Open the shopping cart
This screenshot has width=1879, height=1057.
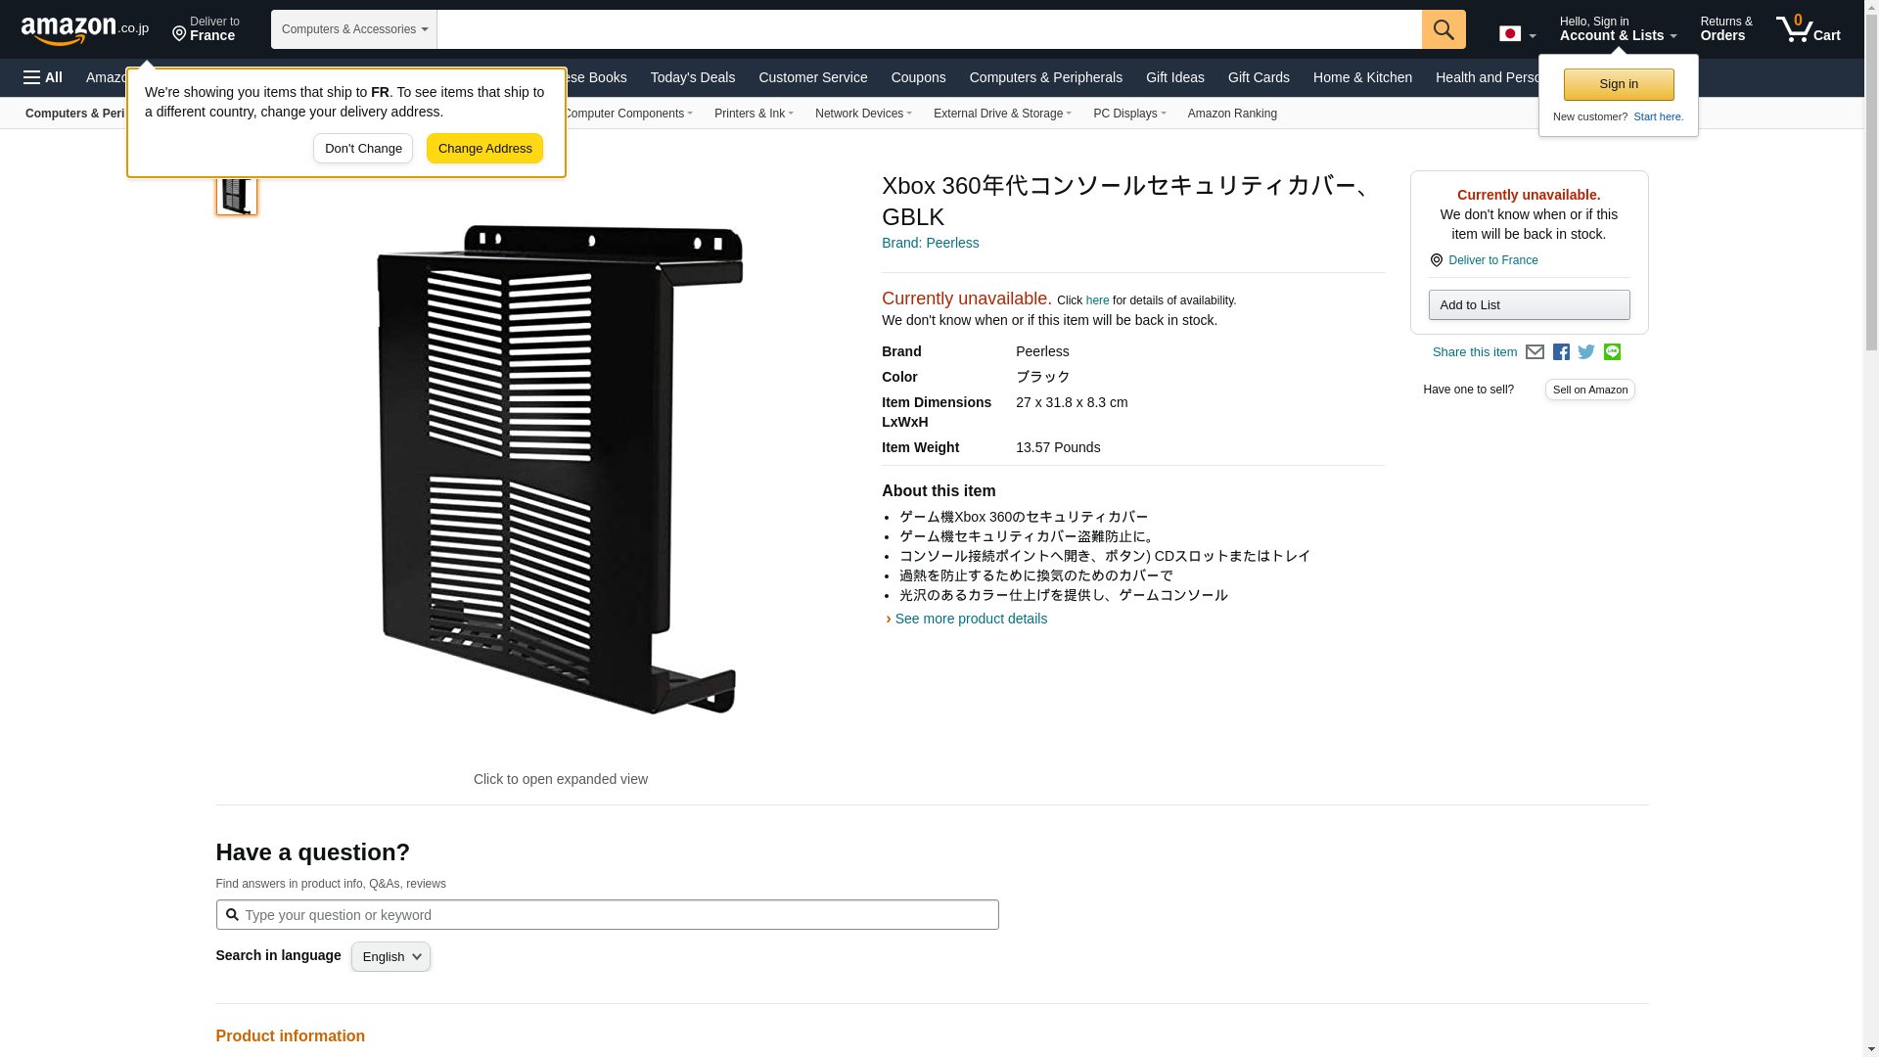(1808, 29)
